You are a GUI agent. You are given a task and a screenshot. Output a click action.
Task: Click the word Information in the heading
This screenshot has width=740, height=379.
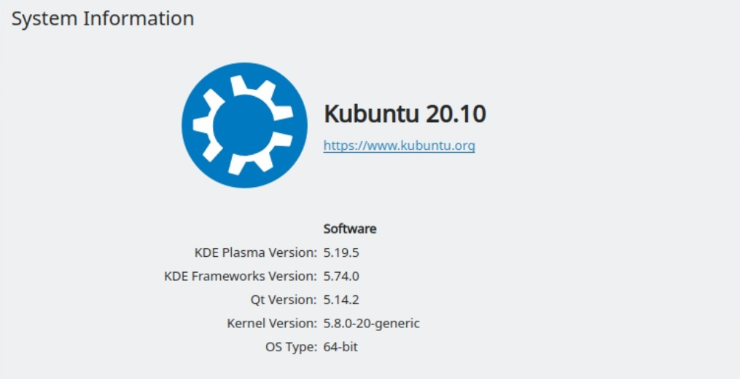point(139,19)
